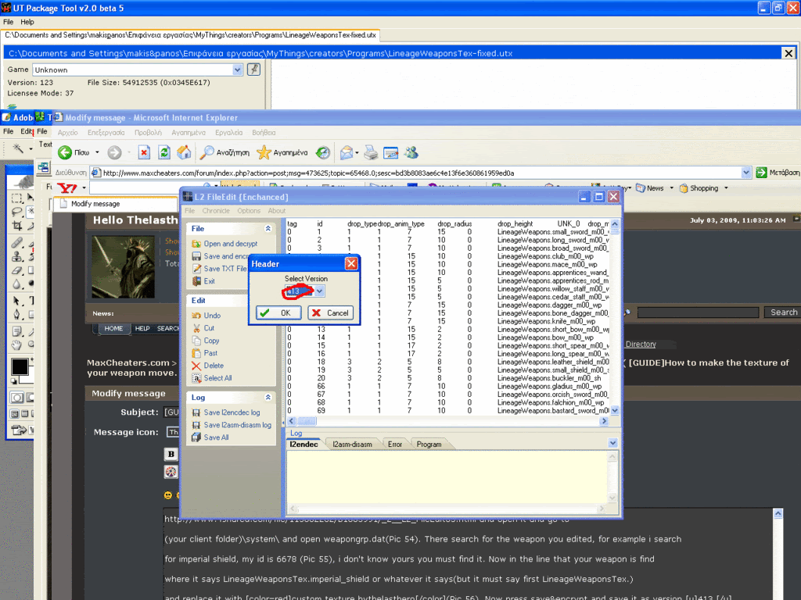Click Save All in Log panel
Viewport: 801px width, 600px height.
(216, 437)
